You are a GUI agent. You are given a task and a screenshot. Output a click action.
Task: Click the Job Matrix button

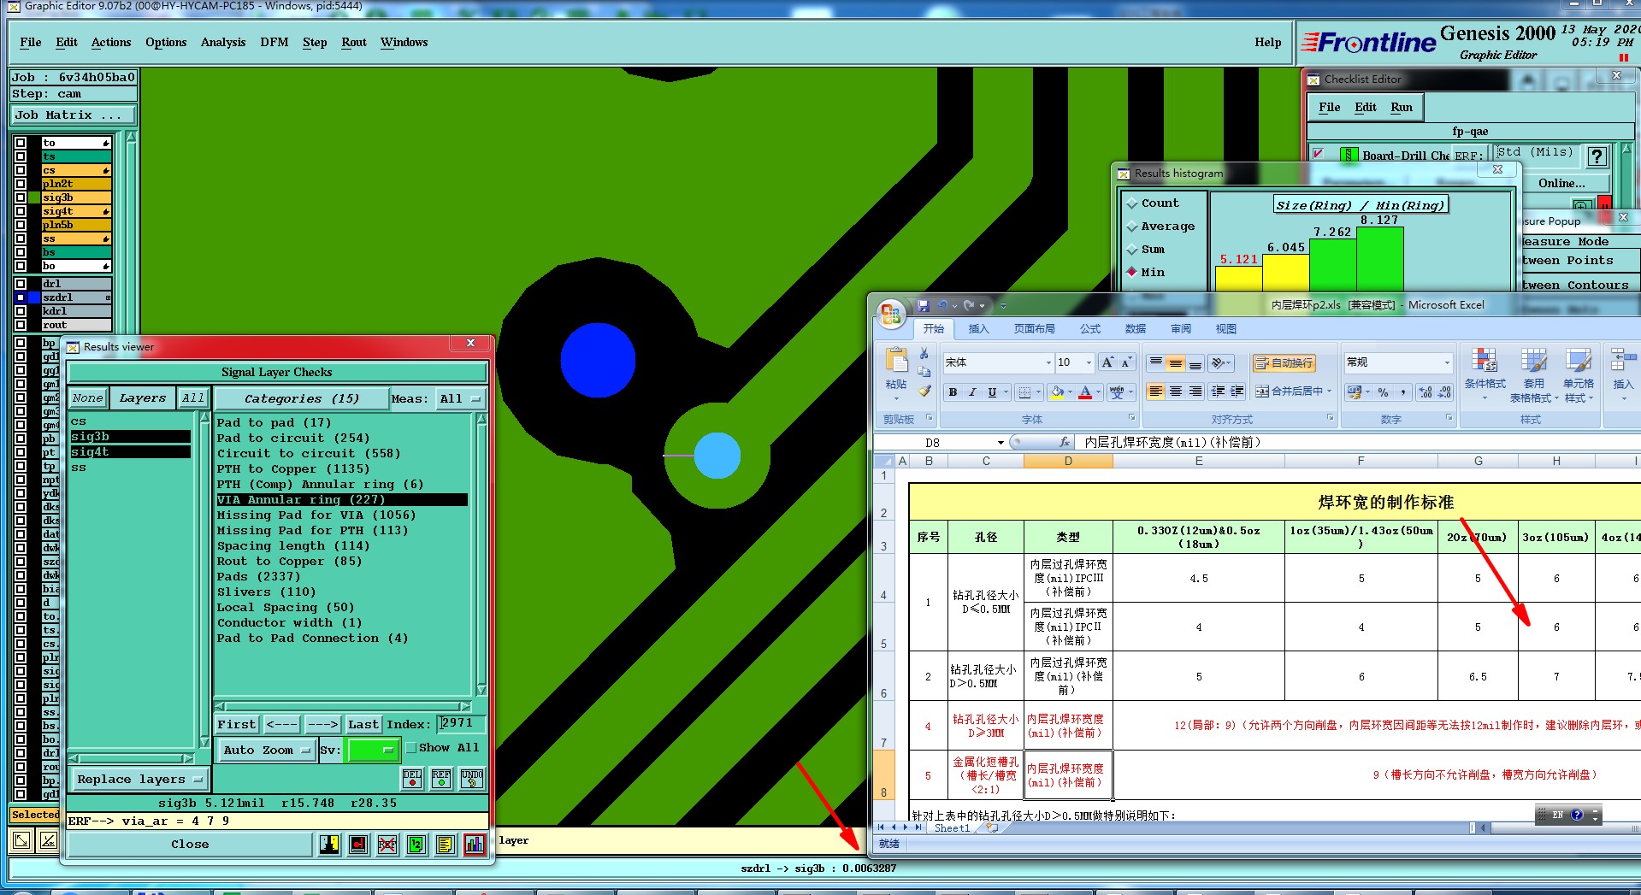coord(74,115)
